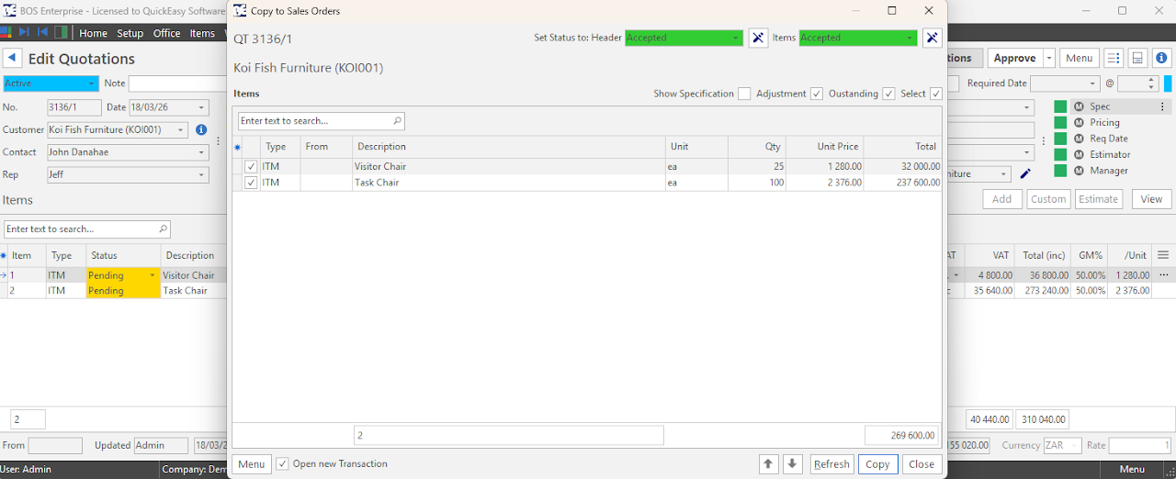Open the Office menu

pyautogui.click(x=166, y=33)
